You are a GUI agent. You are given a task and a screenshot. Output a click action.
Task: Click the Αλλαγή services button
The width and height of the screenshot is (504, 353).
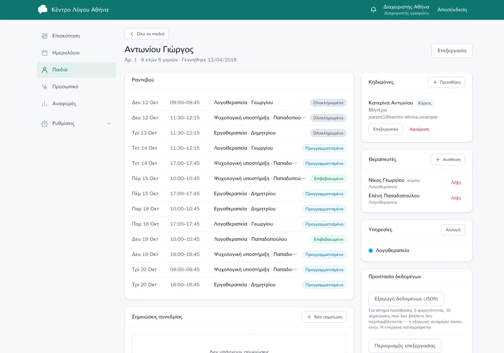click(x=453, y=230)
